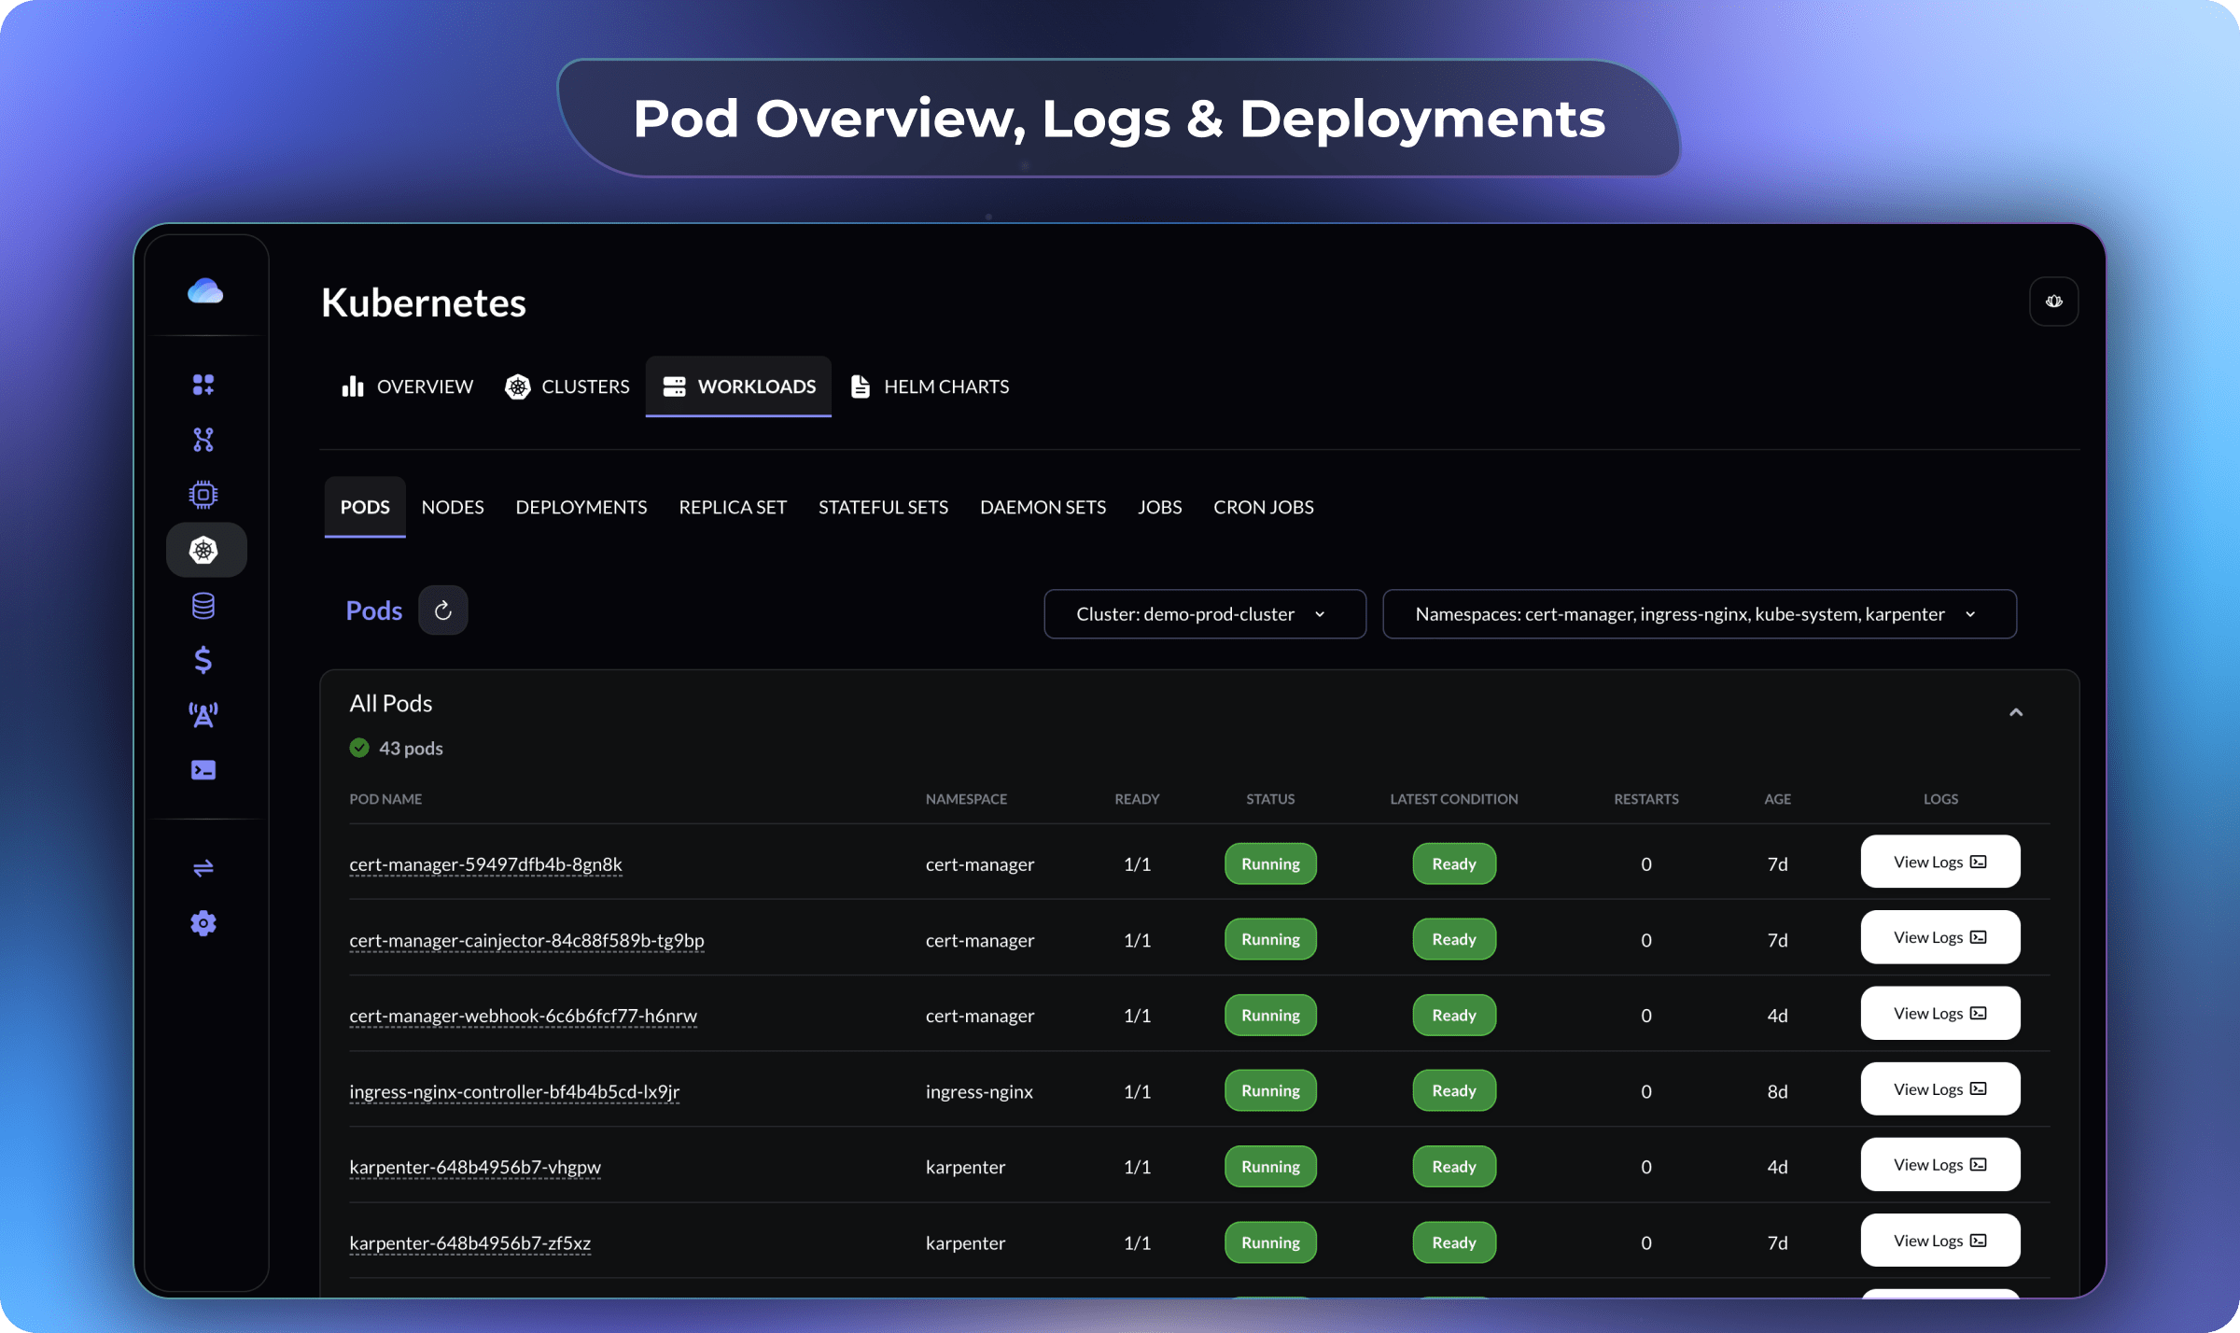Open the Cluster: demo-prod-cluster dropdown

pyautogui.click(x=1204, y=613)
